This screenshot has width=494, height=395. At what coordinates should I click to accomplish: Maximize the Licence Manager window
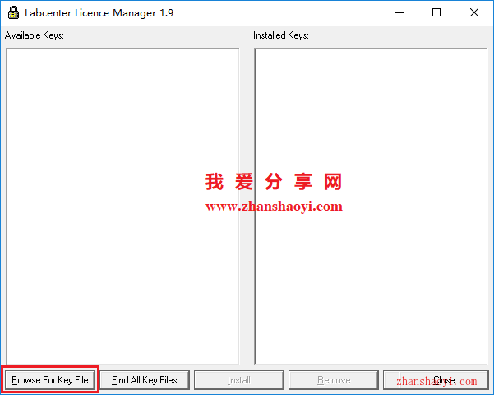click(x=436, y=12)
